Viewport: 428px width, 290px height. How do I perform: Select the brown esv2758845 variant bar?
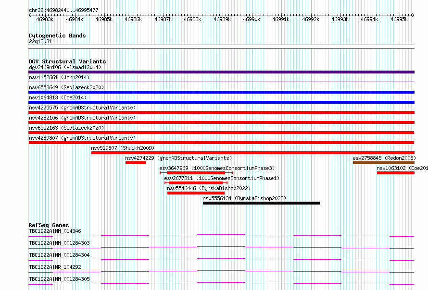click(383, 163)
